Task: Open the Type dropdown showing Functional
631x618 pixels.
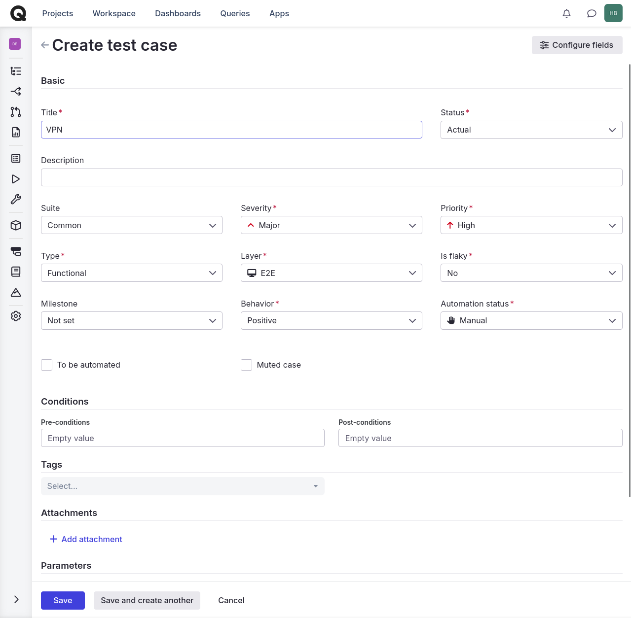Action: point(132,273)
